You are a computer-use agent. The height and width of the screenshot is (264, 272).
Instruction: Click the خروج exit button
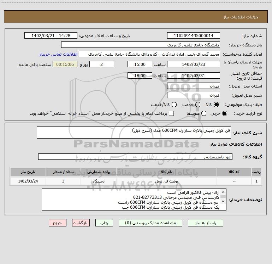58,223
